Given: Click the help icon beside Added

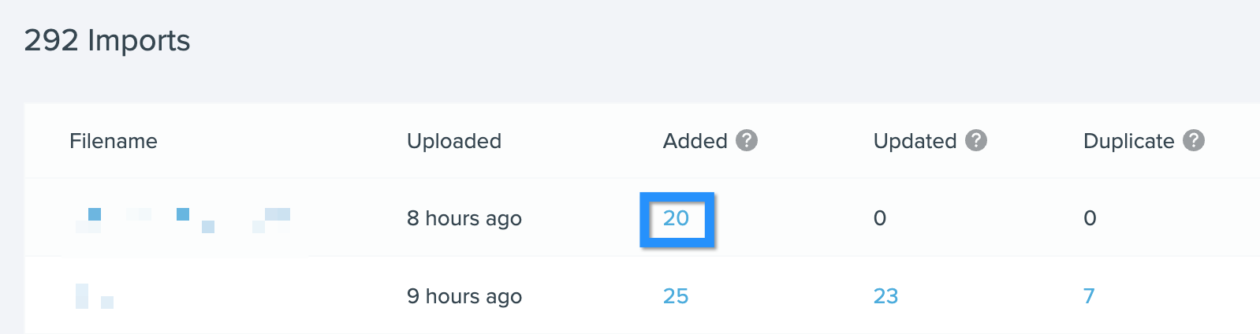Looking at the screenshot, I should click(747, 140).
